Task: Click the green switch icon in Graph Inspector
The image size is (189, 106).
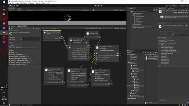Action: click(x=11, y=33)
